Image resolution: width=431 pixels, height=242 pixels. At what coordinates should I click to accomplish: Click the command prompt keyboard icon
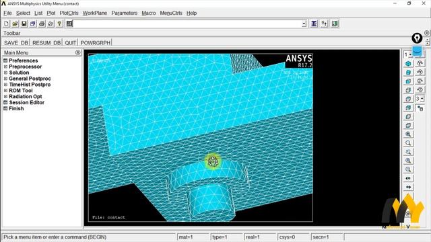click(x=69, y=24)
